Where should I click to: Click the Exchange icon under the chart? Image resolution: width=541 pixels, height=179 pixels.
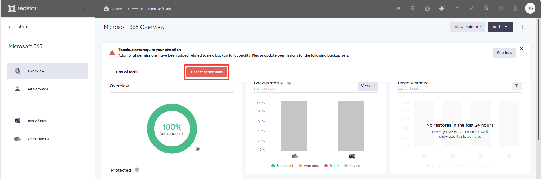tap(352, 156)
